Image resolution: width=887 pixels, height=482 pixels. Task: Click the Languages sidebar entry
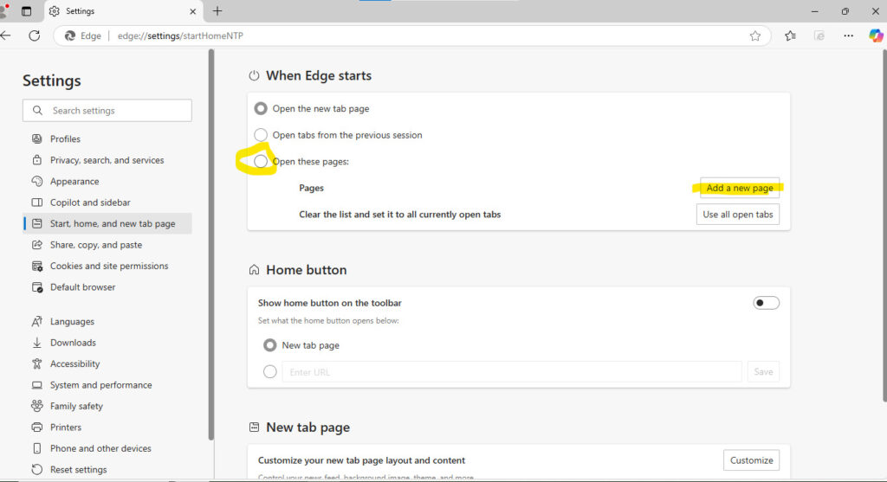tap(107, 321)
